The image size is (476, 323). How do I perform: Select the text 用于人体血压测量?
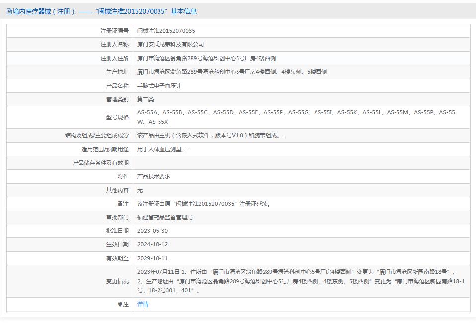point(162,149)
